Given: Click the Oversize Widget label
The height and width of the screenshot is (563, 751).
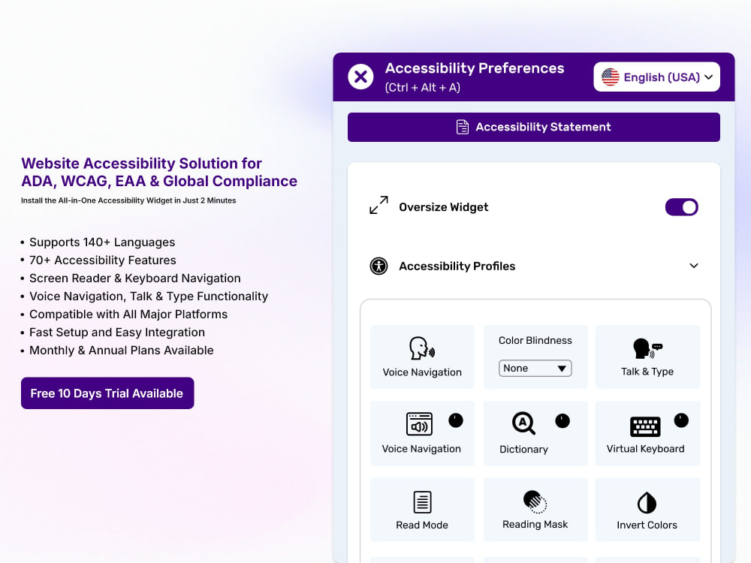Looking at the screenshot, I should (x=444, y=207).
